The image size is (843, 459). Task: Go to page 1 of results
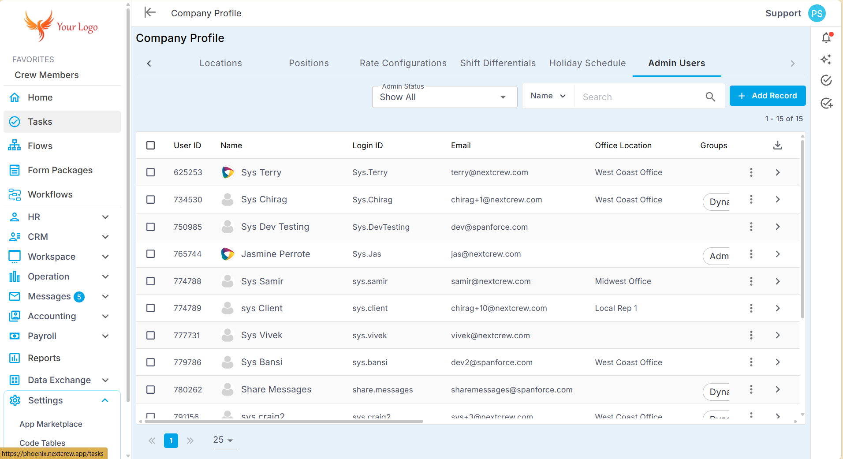click(x=171, y=440)
